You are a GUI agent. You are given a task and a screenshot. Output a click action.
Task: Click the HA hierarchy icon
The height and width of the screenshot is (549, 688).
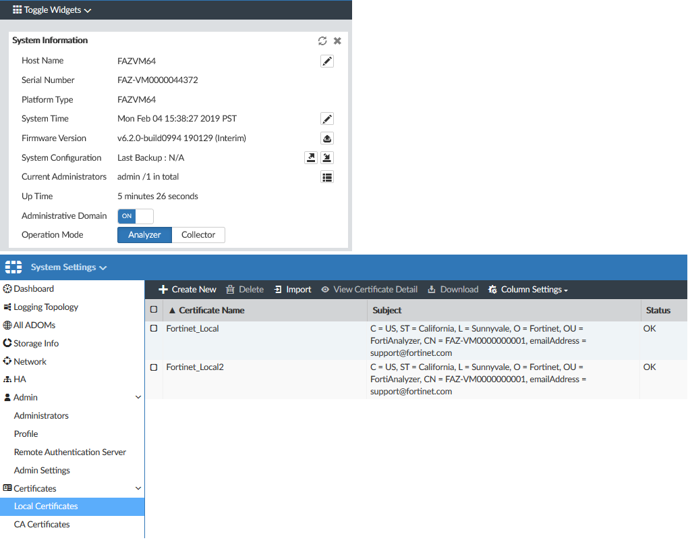7,380
